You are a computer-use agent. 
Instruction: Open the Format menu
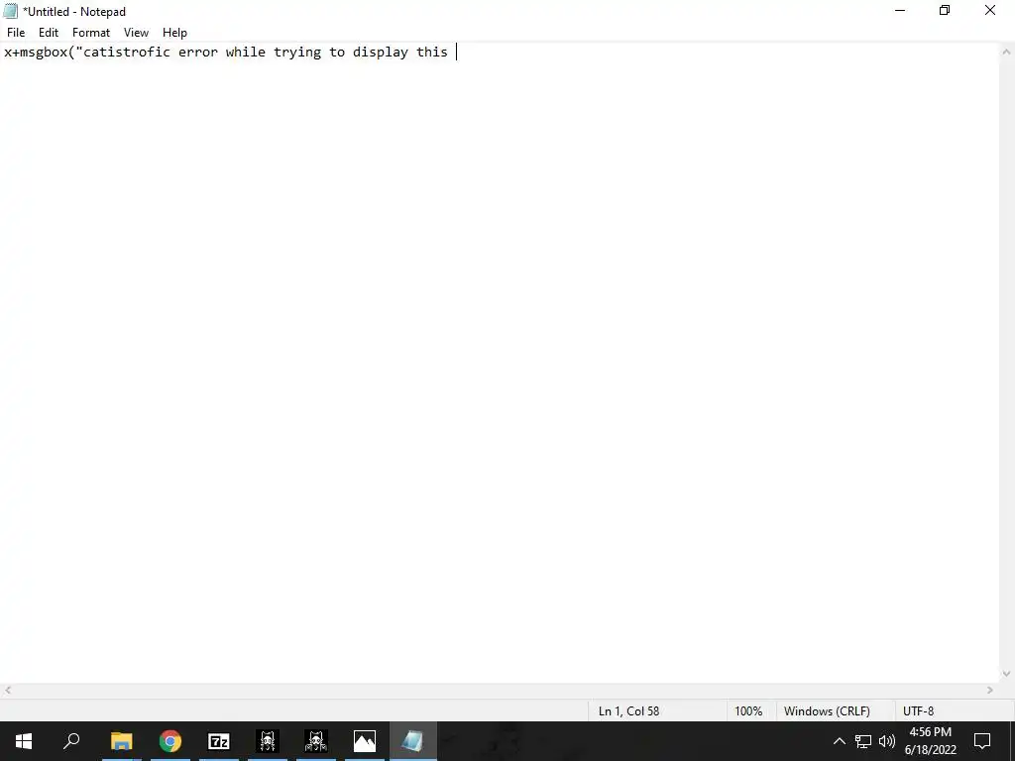90,33
